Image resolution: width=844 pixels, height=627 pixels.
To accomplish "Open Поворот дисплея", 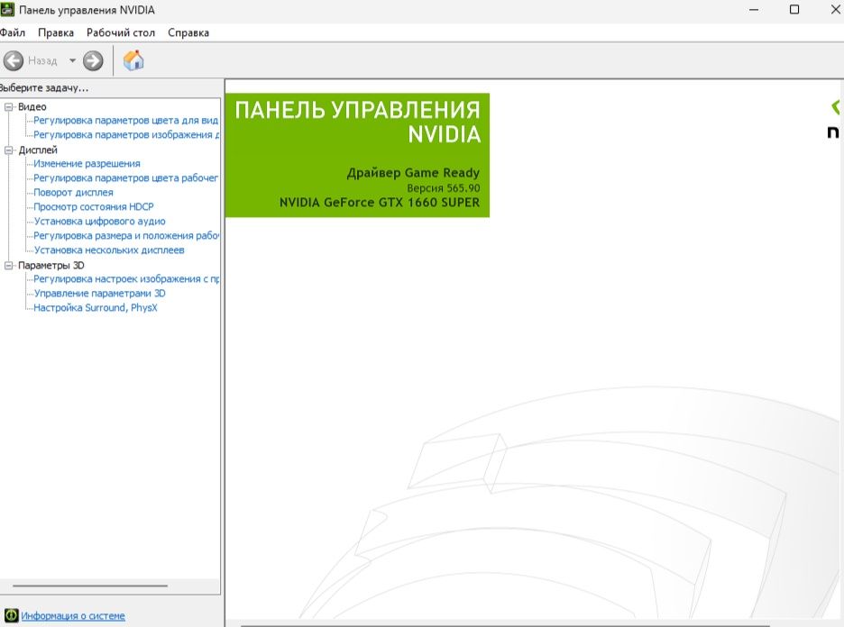I will click(x=73, y=193).
